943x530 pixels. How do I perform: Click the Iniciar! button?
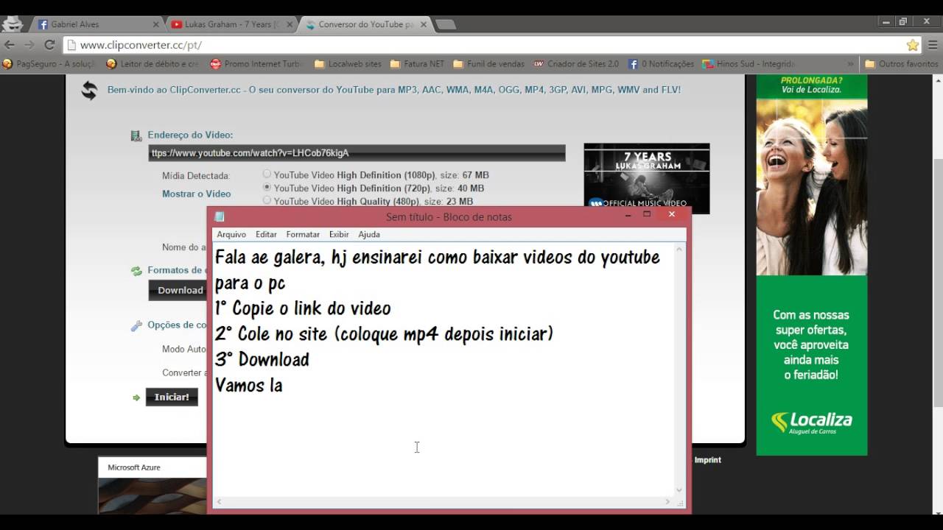pyautogui.click(x=172, y=397)
